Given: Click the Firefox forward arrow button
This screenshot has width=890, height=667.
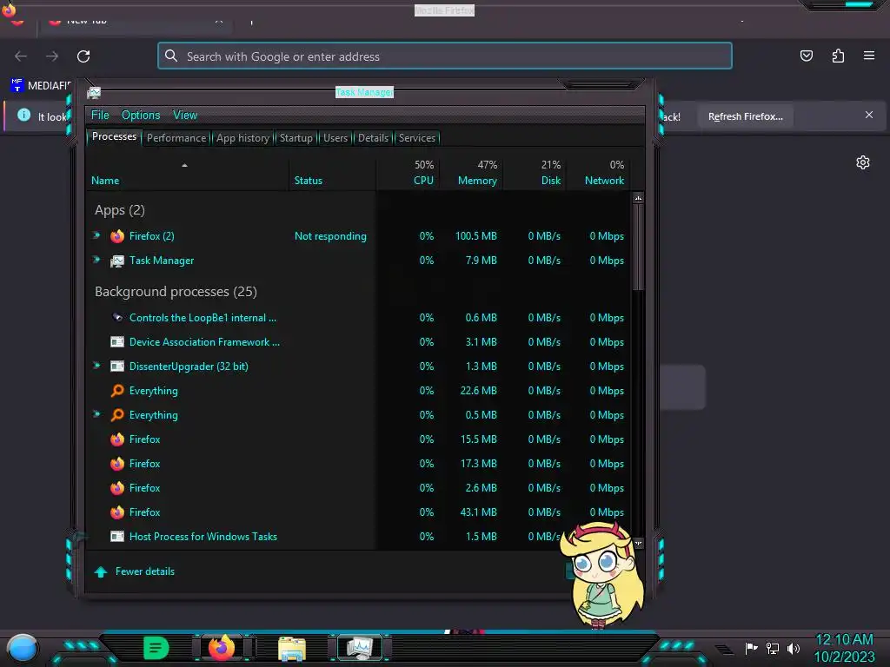Looking at the screenshot, I should [52, 56].
